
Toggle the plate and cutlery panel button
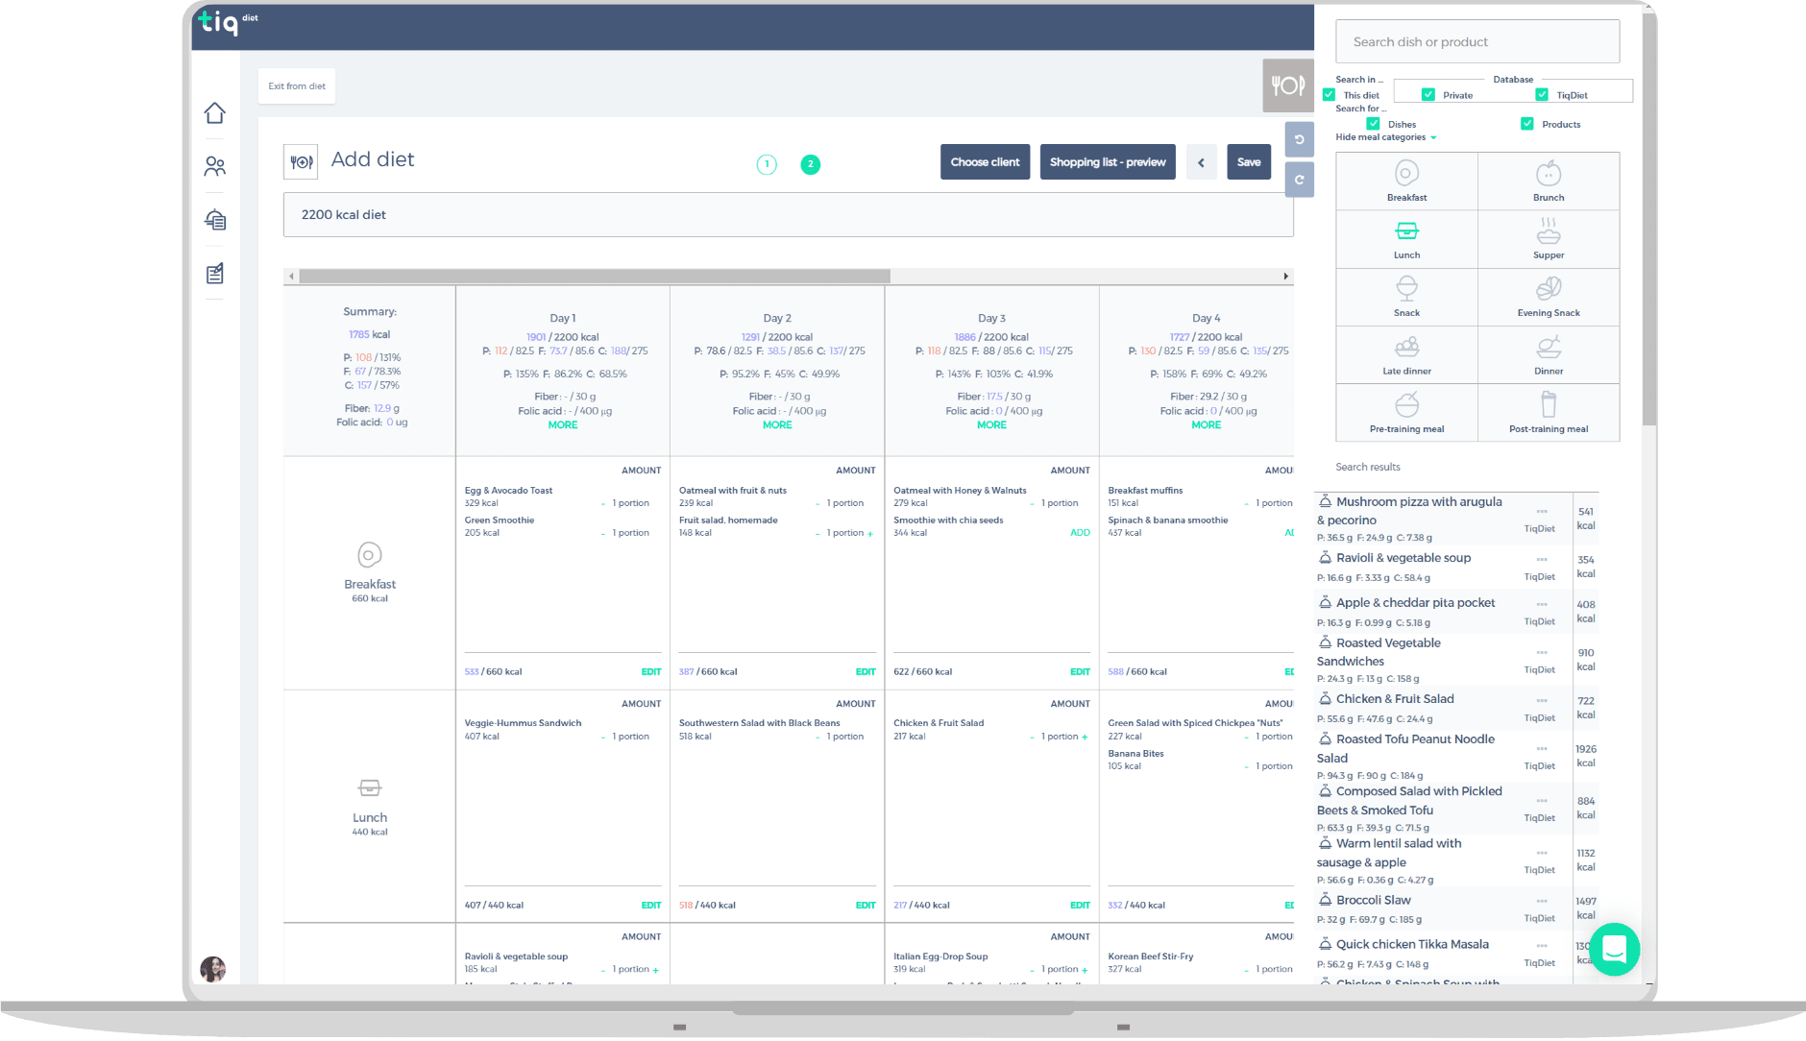click(x=1287, y=85)
